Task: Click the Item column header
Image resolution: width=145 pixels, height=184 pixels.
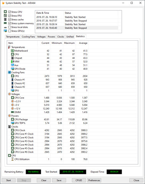Action: [22, 43]
